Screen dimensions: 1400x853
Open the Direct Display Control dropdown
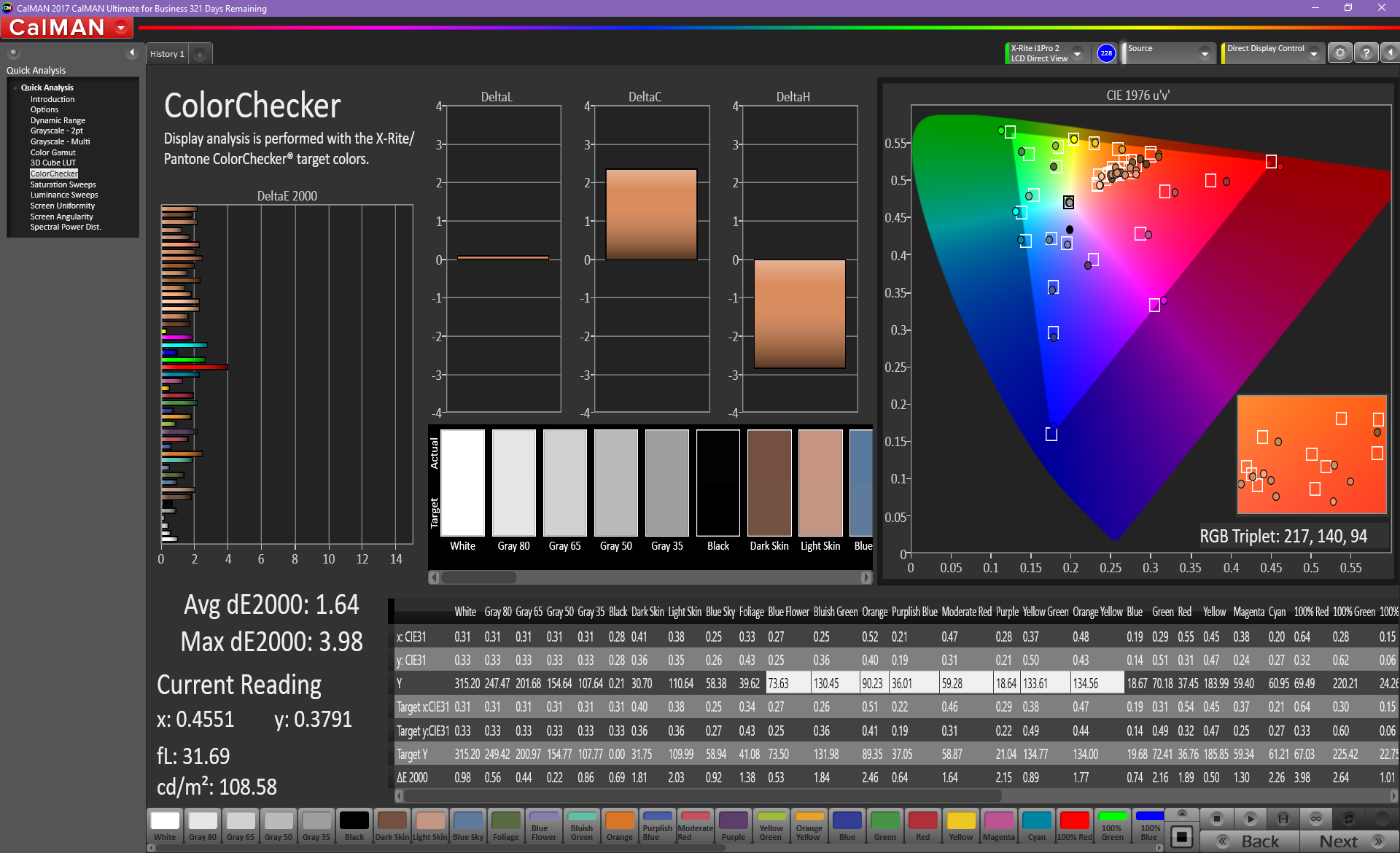coord(1313,53)
